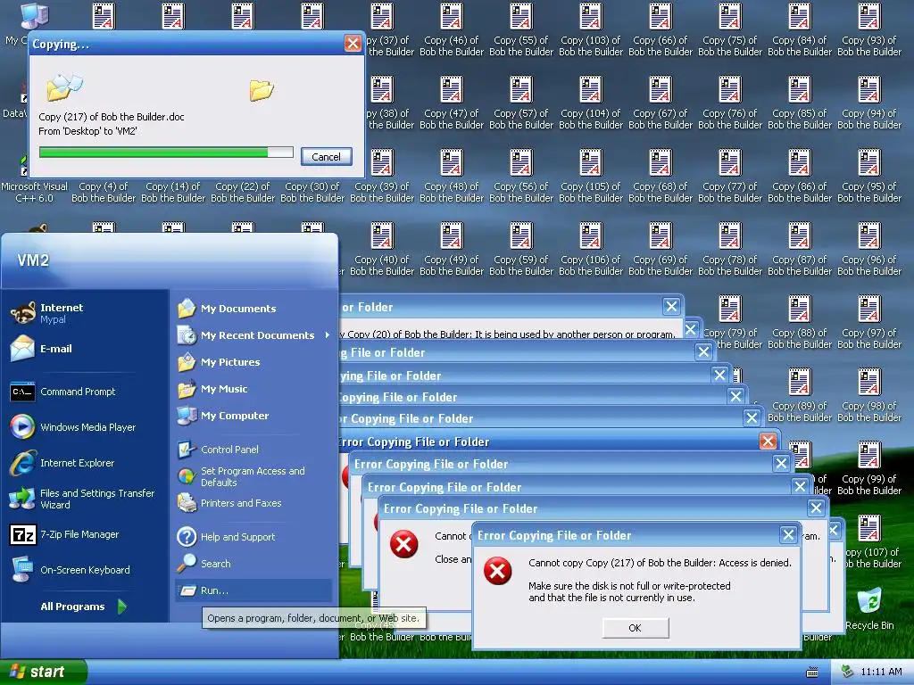Select Copy (98) of Bob the Builder file
Image resolution: width=914 pixels, height=685 pixels.
click(869, 396)
